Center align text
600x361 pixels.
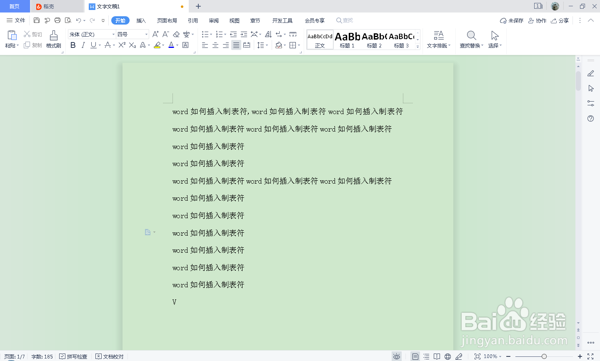[x=215, y=45]
